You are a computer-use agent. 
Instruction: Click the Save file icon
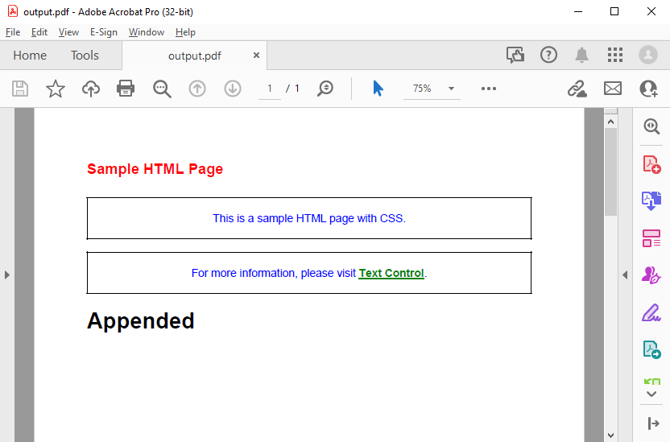point(20,89)
